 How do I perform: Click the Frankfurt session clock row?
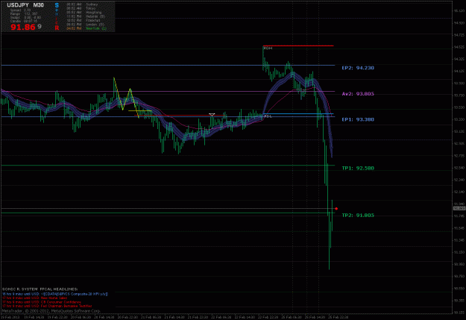tap(84, 20)
